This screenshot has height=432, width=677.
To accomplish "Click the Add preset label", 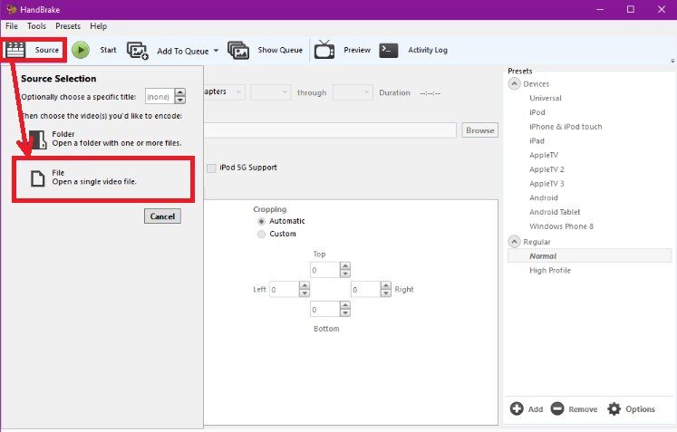I will [x=536, y=409].
